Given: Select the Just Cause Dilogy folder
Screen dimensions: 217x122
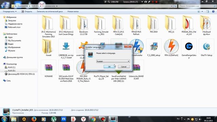Looking at the screenshot, I should tap(66, 25).
